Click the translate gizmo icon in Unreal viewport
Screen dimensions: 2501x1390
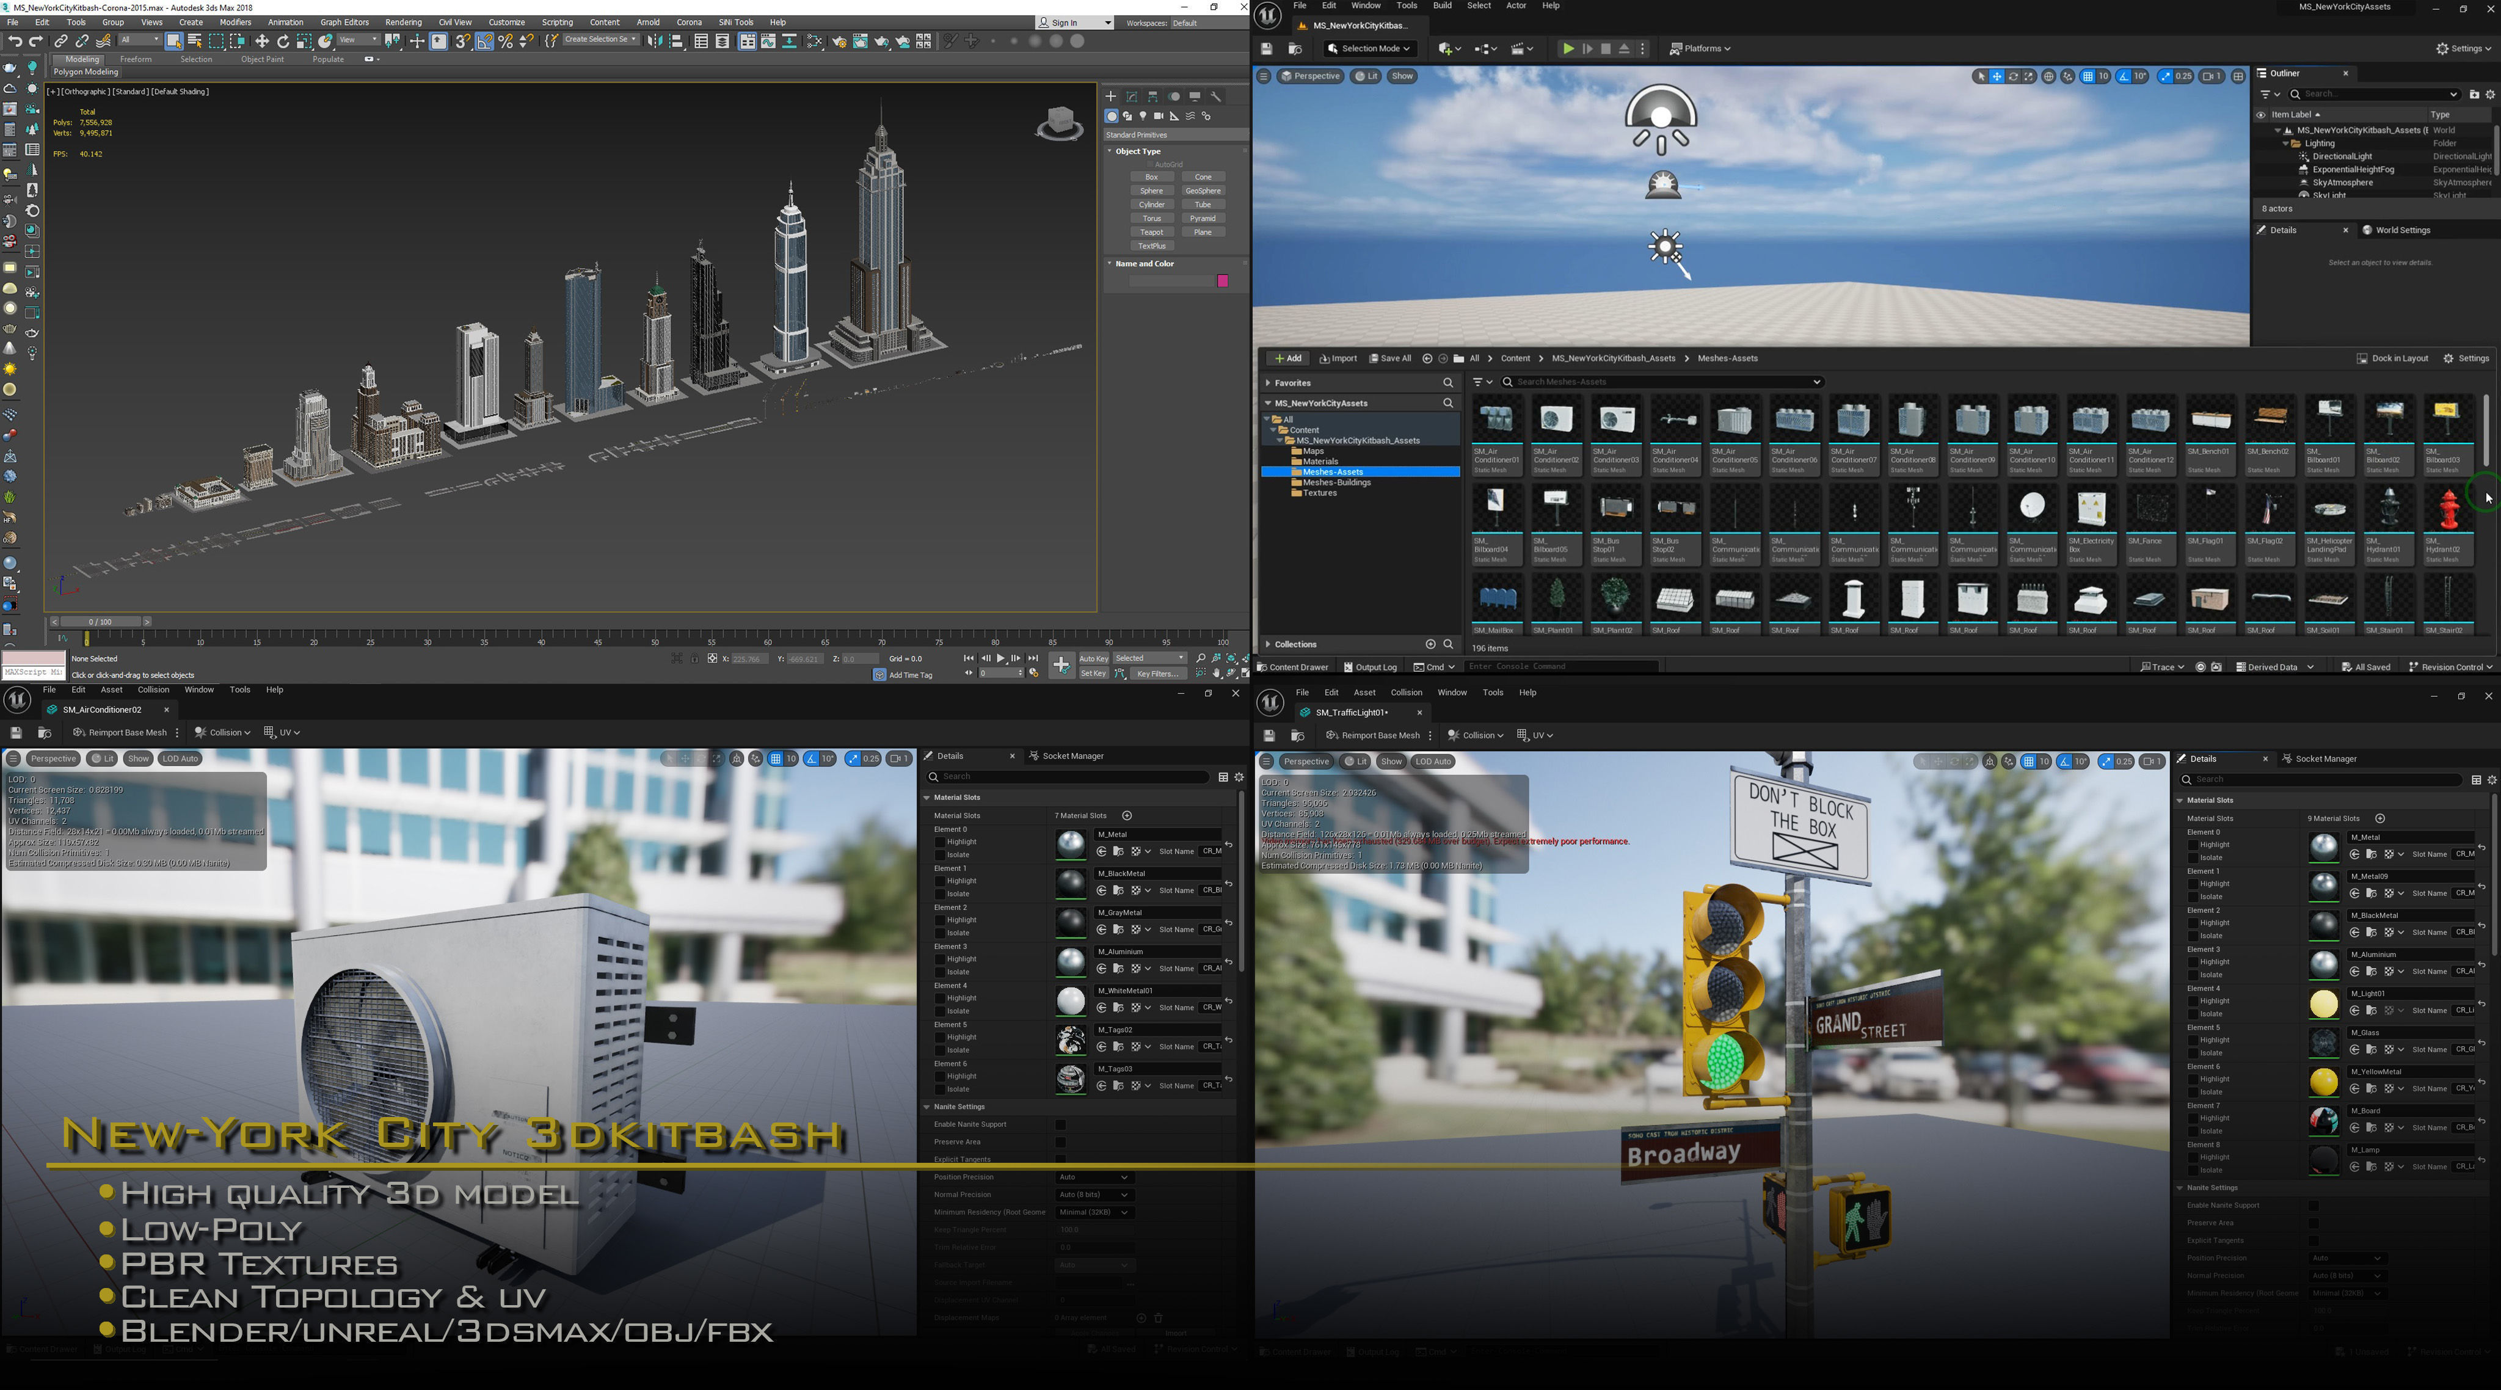tap(1997, 77)
